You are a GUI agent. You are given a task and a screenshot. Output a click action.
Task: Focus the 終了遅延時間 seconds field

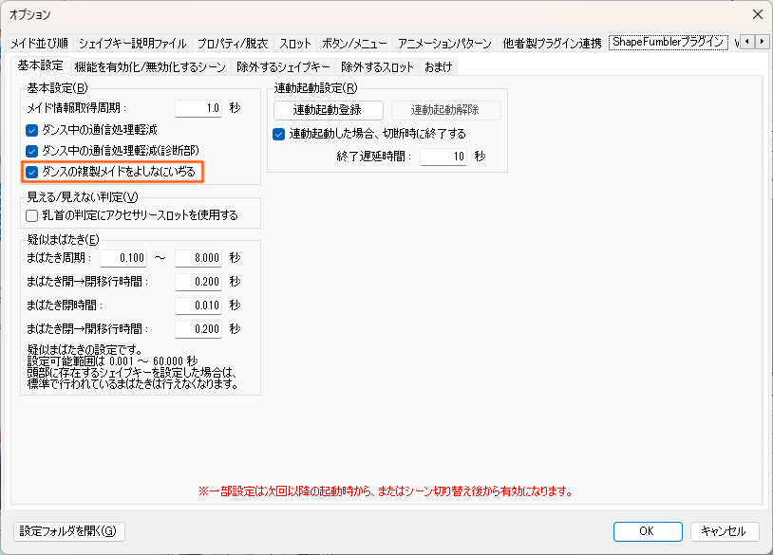click(x=443, y=157)
